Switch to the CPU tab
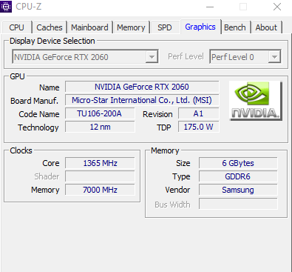The height and width of the screenshot is (272, 292). pyautogui.click(x=17, y=27)
